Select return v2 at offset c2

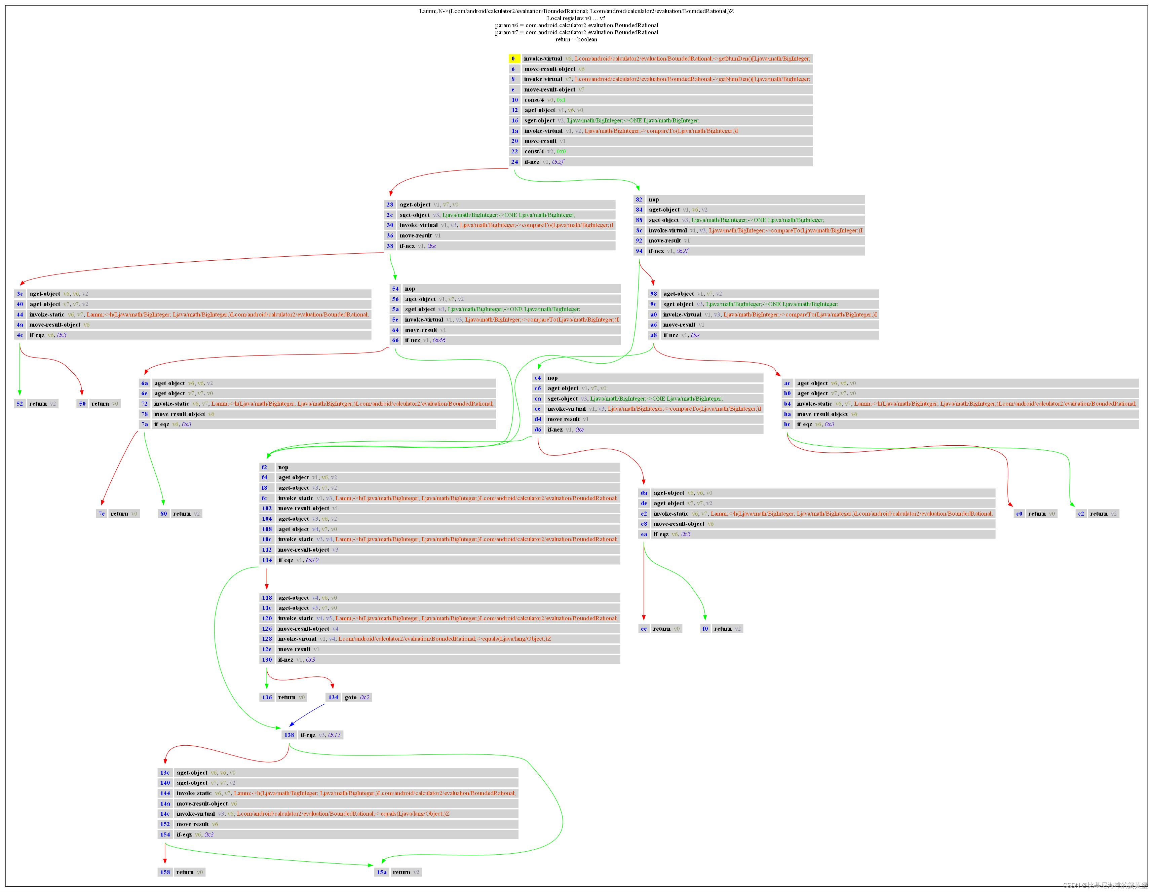click(x=1103, y=514)
